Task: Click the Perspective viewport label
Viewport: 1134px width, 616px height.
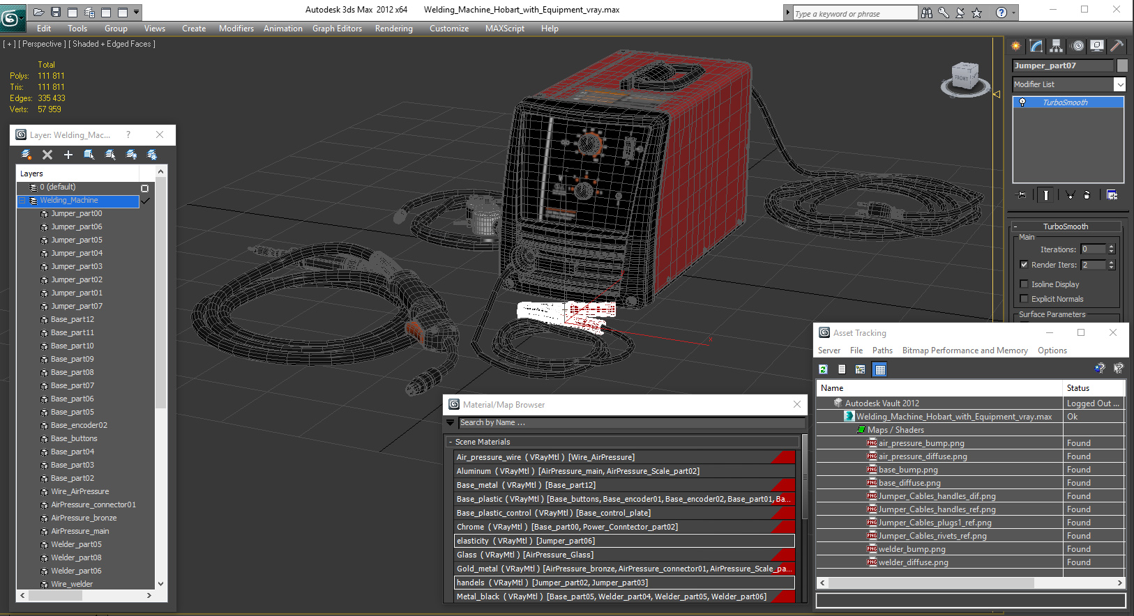Action: pos(42,44)
